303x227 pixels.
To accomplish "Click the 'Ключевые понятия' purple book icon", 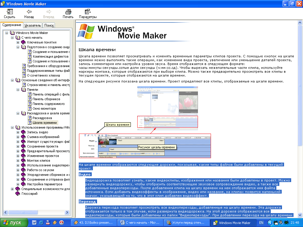I will (x=23, y=42).
